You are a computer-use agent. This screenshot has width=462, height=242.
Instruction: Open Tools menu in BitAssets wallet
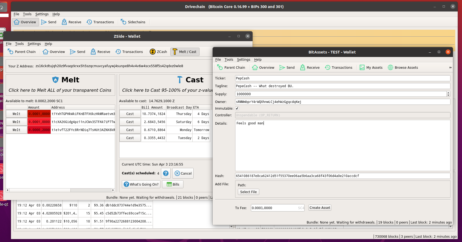pos(229,59)
